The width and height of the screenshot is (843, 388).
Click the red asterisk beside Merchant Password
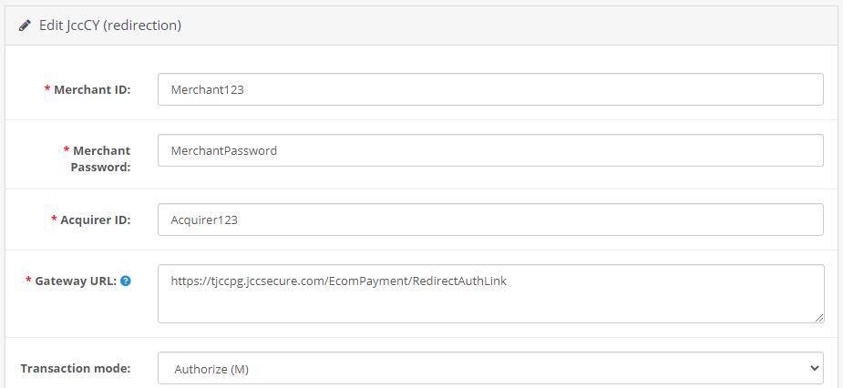click(67, 150)
